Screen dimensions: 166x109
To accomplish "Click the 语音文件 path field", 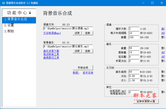I will (x=68, y=28).
